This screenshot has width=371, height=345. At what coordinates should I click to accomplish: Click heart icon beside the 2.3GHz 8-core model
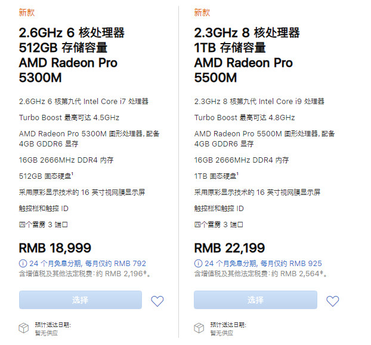pos(332,301)
